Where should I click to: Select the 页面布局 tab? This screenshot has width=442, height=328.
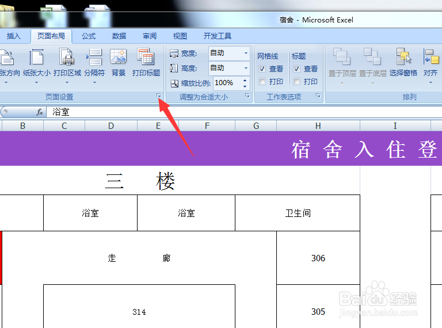(x=51, y=36)
